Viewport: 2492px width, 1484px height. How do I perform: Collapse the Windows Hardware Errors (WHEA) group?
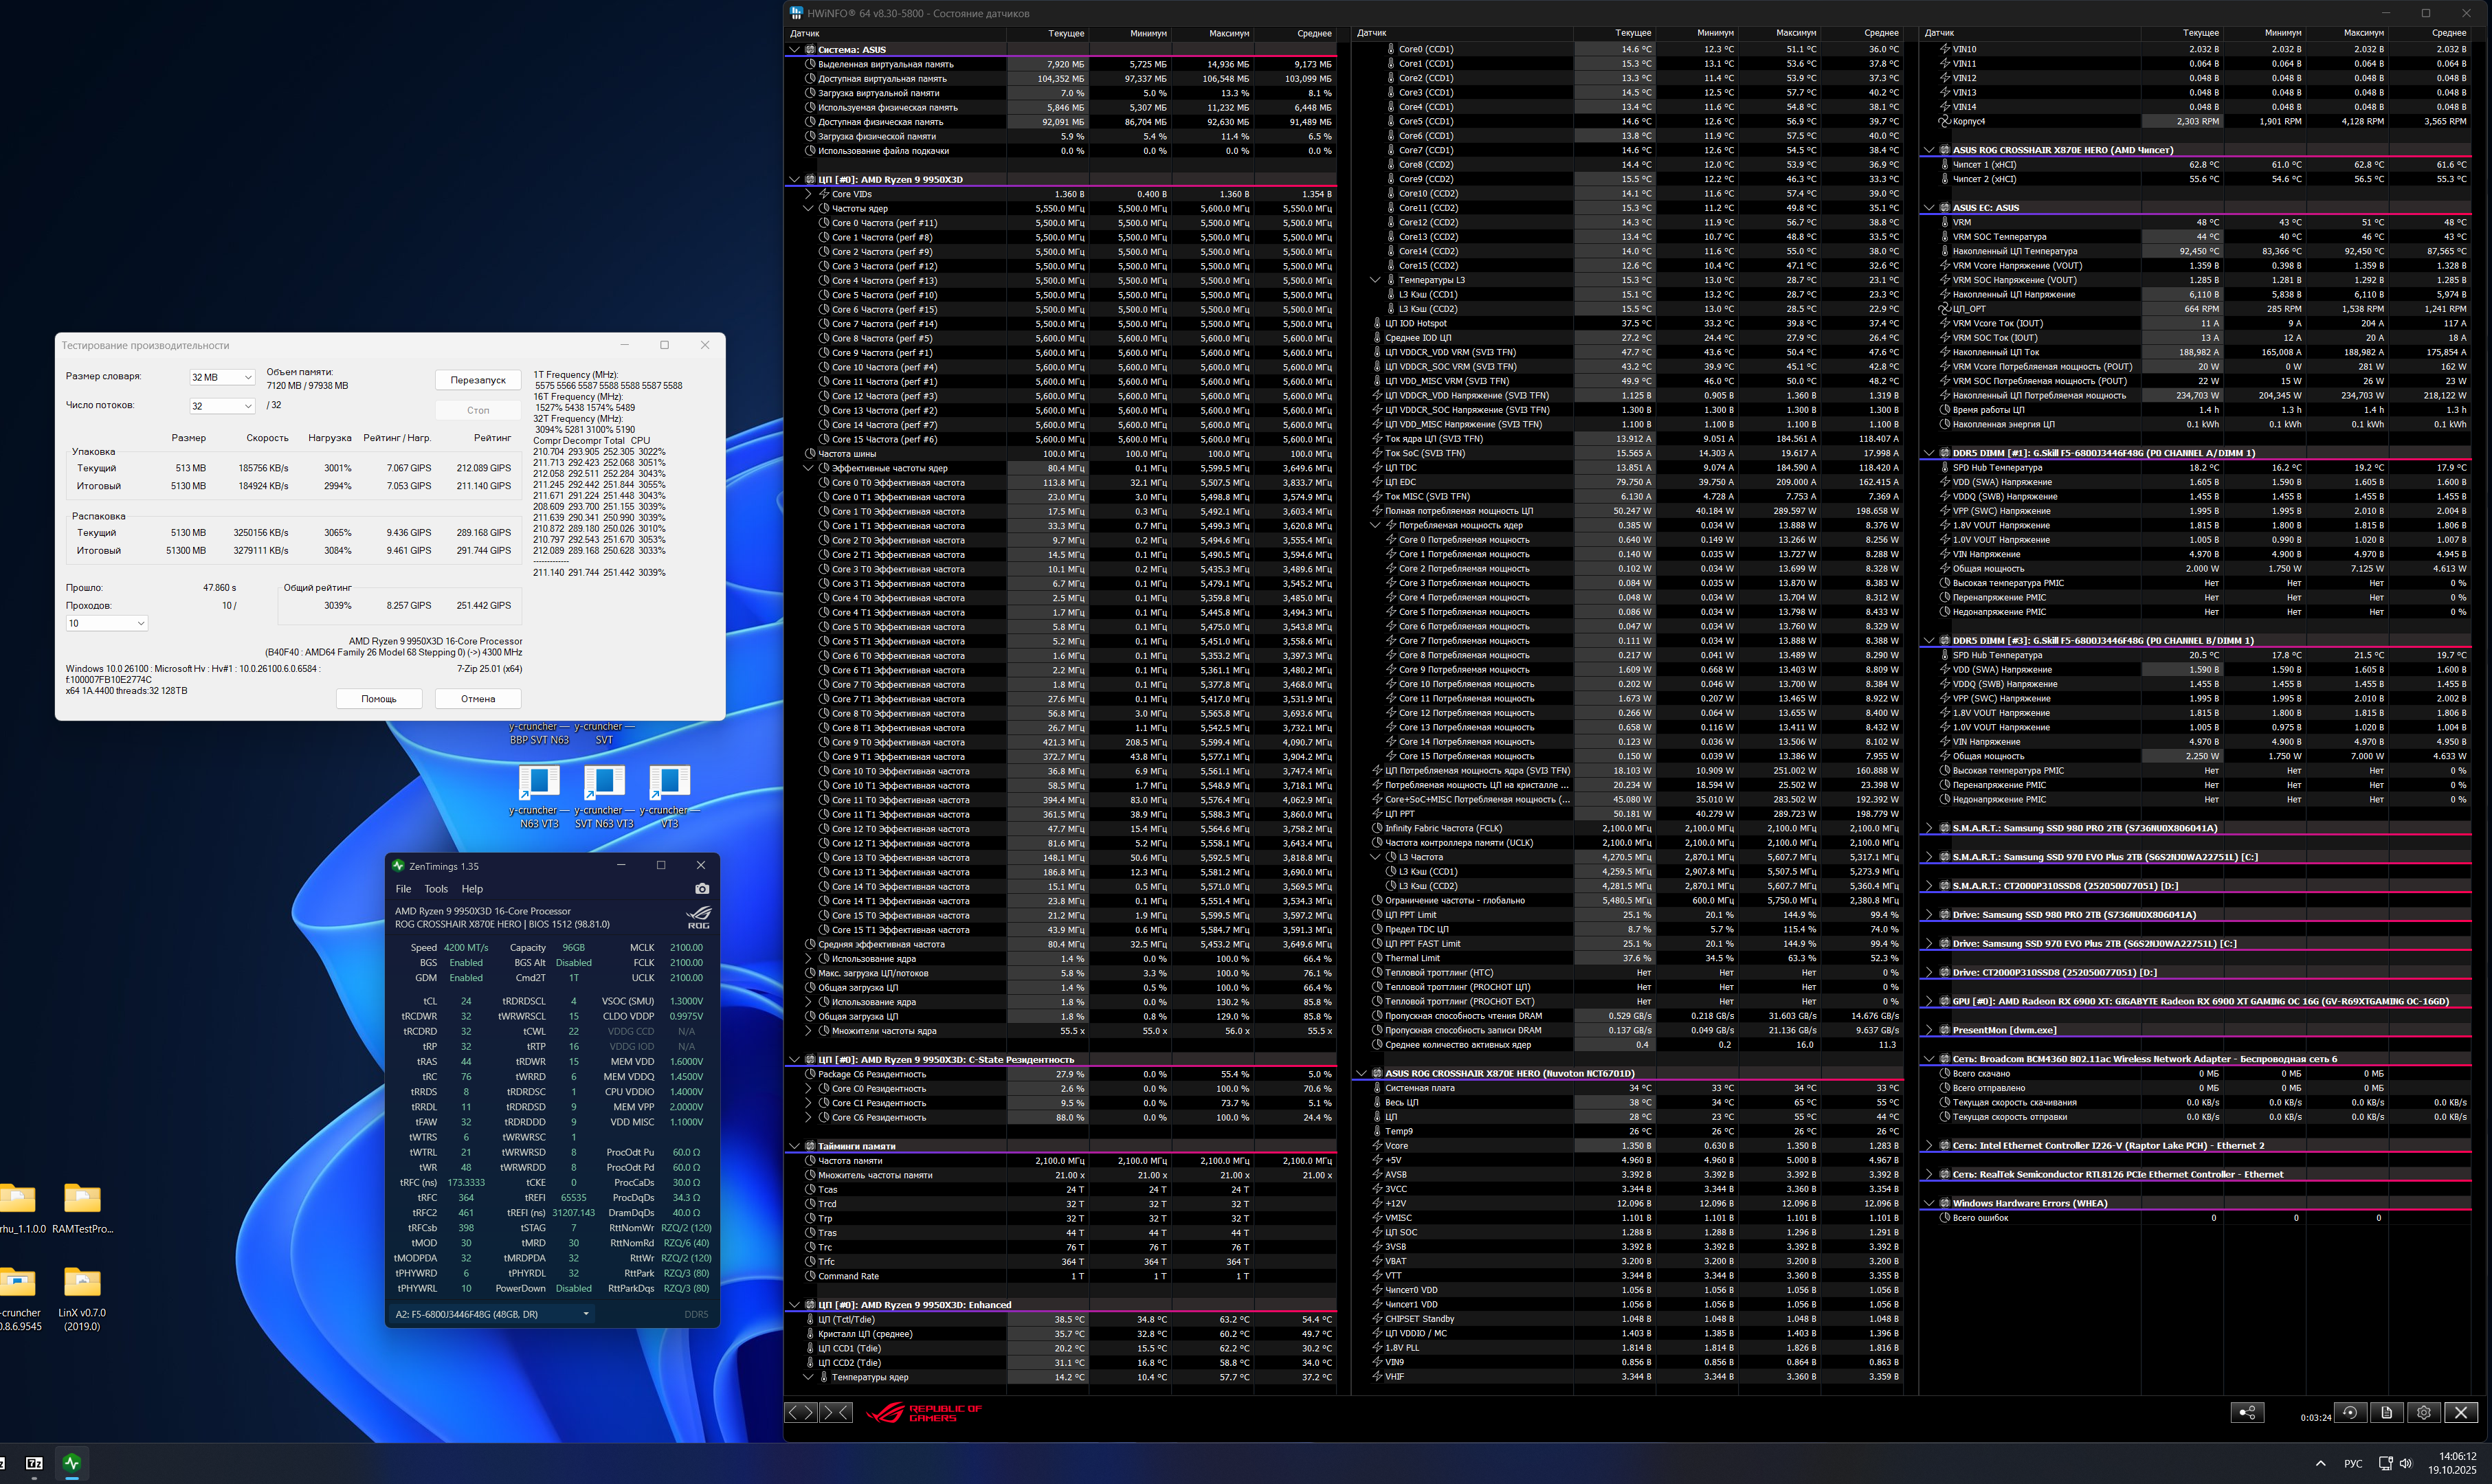pyautogui.click(x=1929, y=1203)
